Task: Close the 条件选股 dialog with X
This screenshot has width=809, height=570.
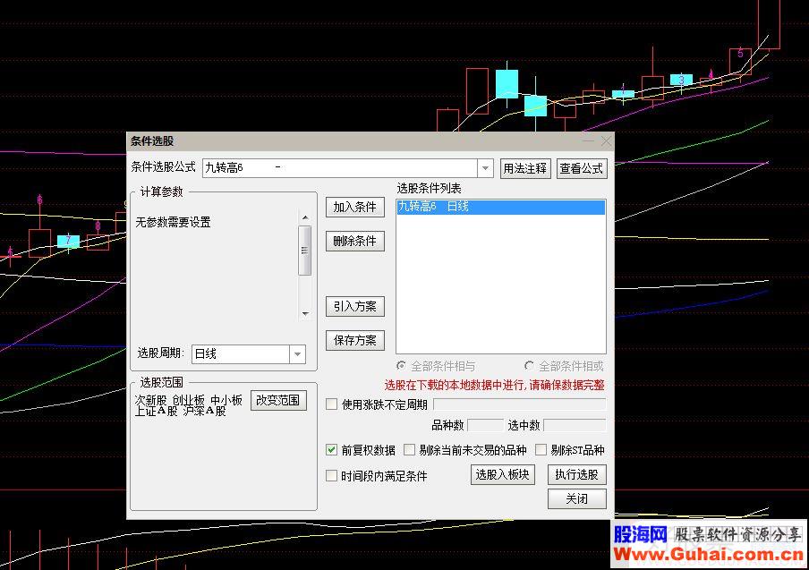Action: click(x=606, y=140)
